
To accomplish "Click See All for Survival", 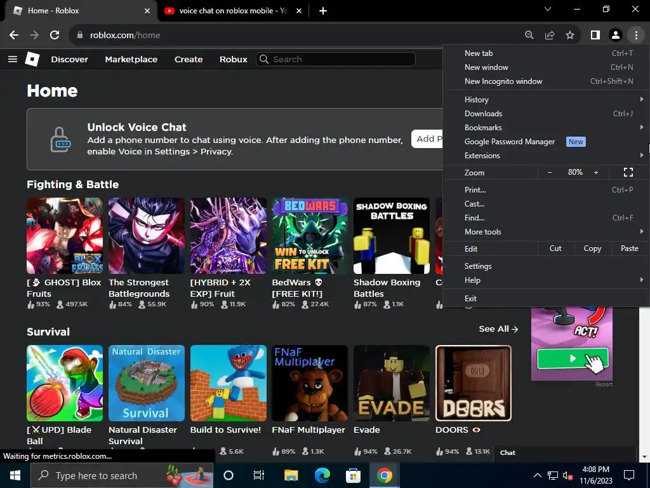I will [498, 329].
